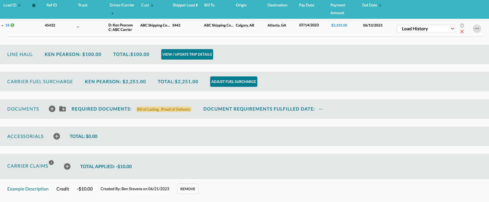489x202 pixels.
Task: Click the Ref ID column header
Action: click(x=52, y=5)
